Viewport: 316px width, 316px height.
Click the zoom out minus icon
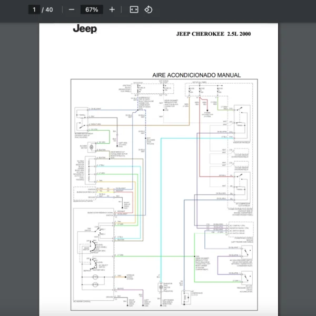tap(71, 9)
